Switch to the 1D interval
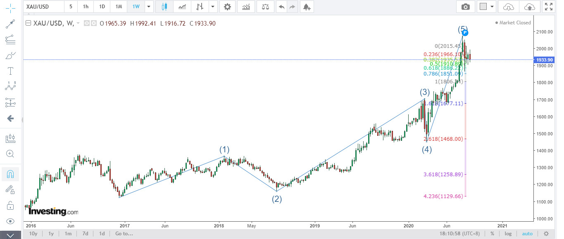Screen dimensions: 564x239 [x=102, y=7]
